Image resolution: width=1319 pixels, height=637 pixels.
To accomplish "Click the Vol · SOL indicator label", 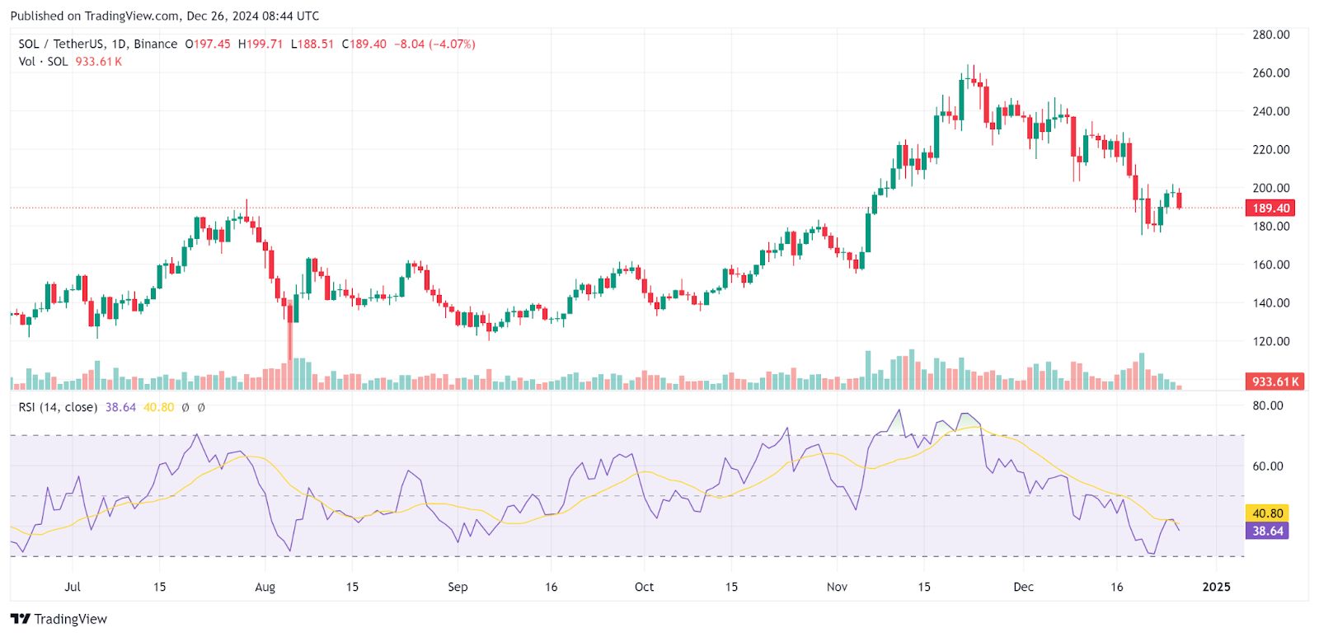I will [x=44, y=62].
